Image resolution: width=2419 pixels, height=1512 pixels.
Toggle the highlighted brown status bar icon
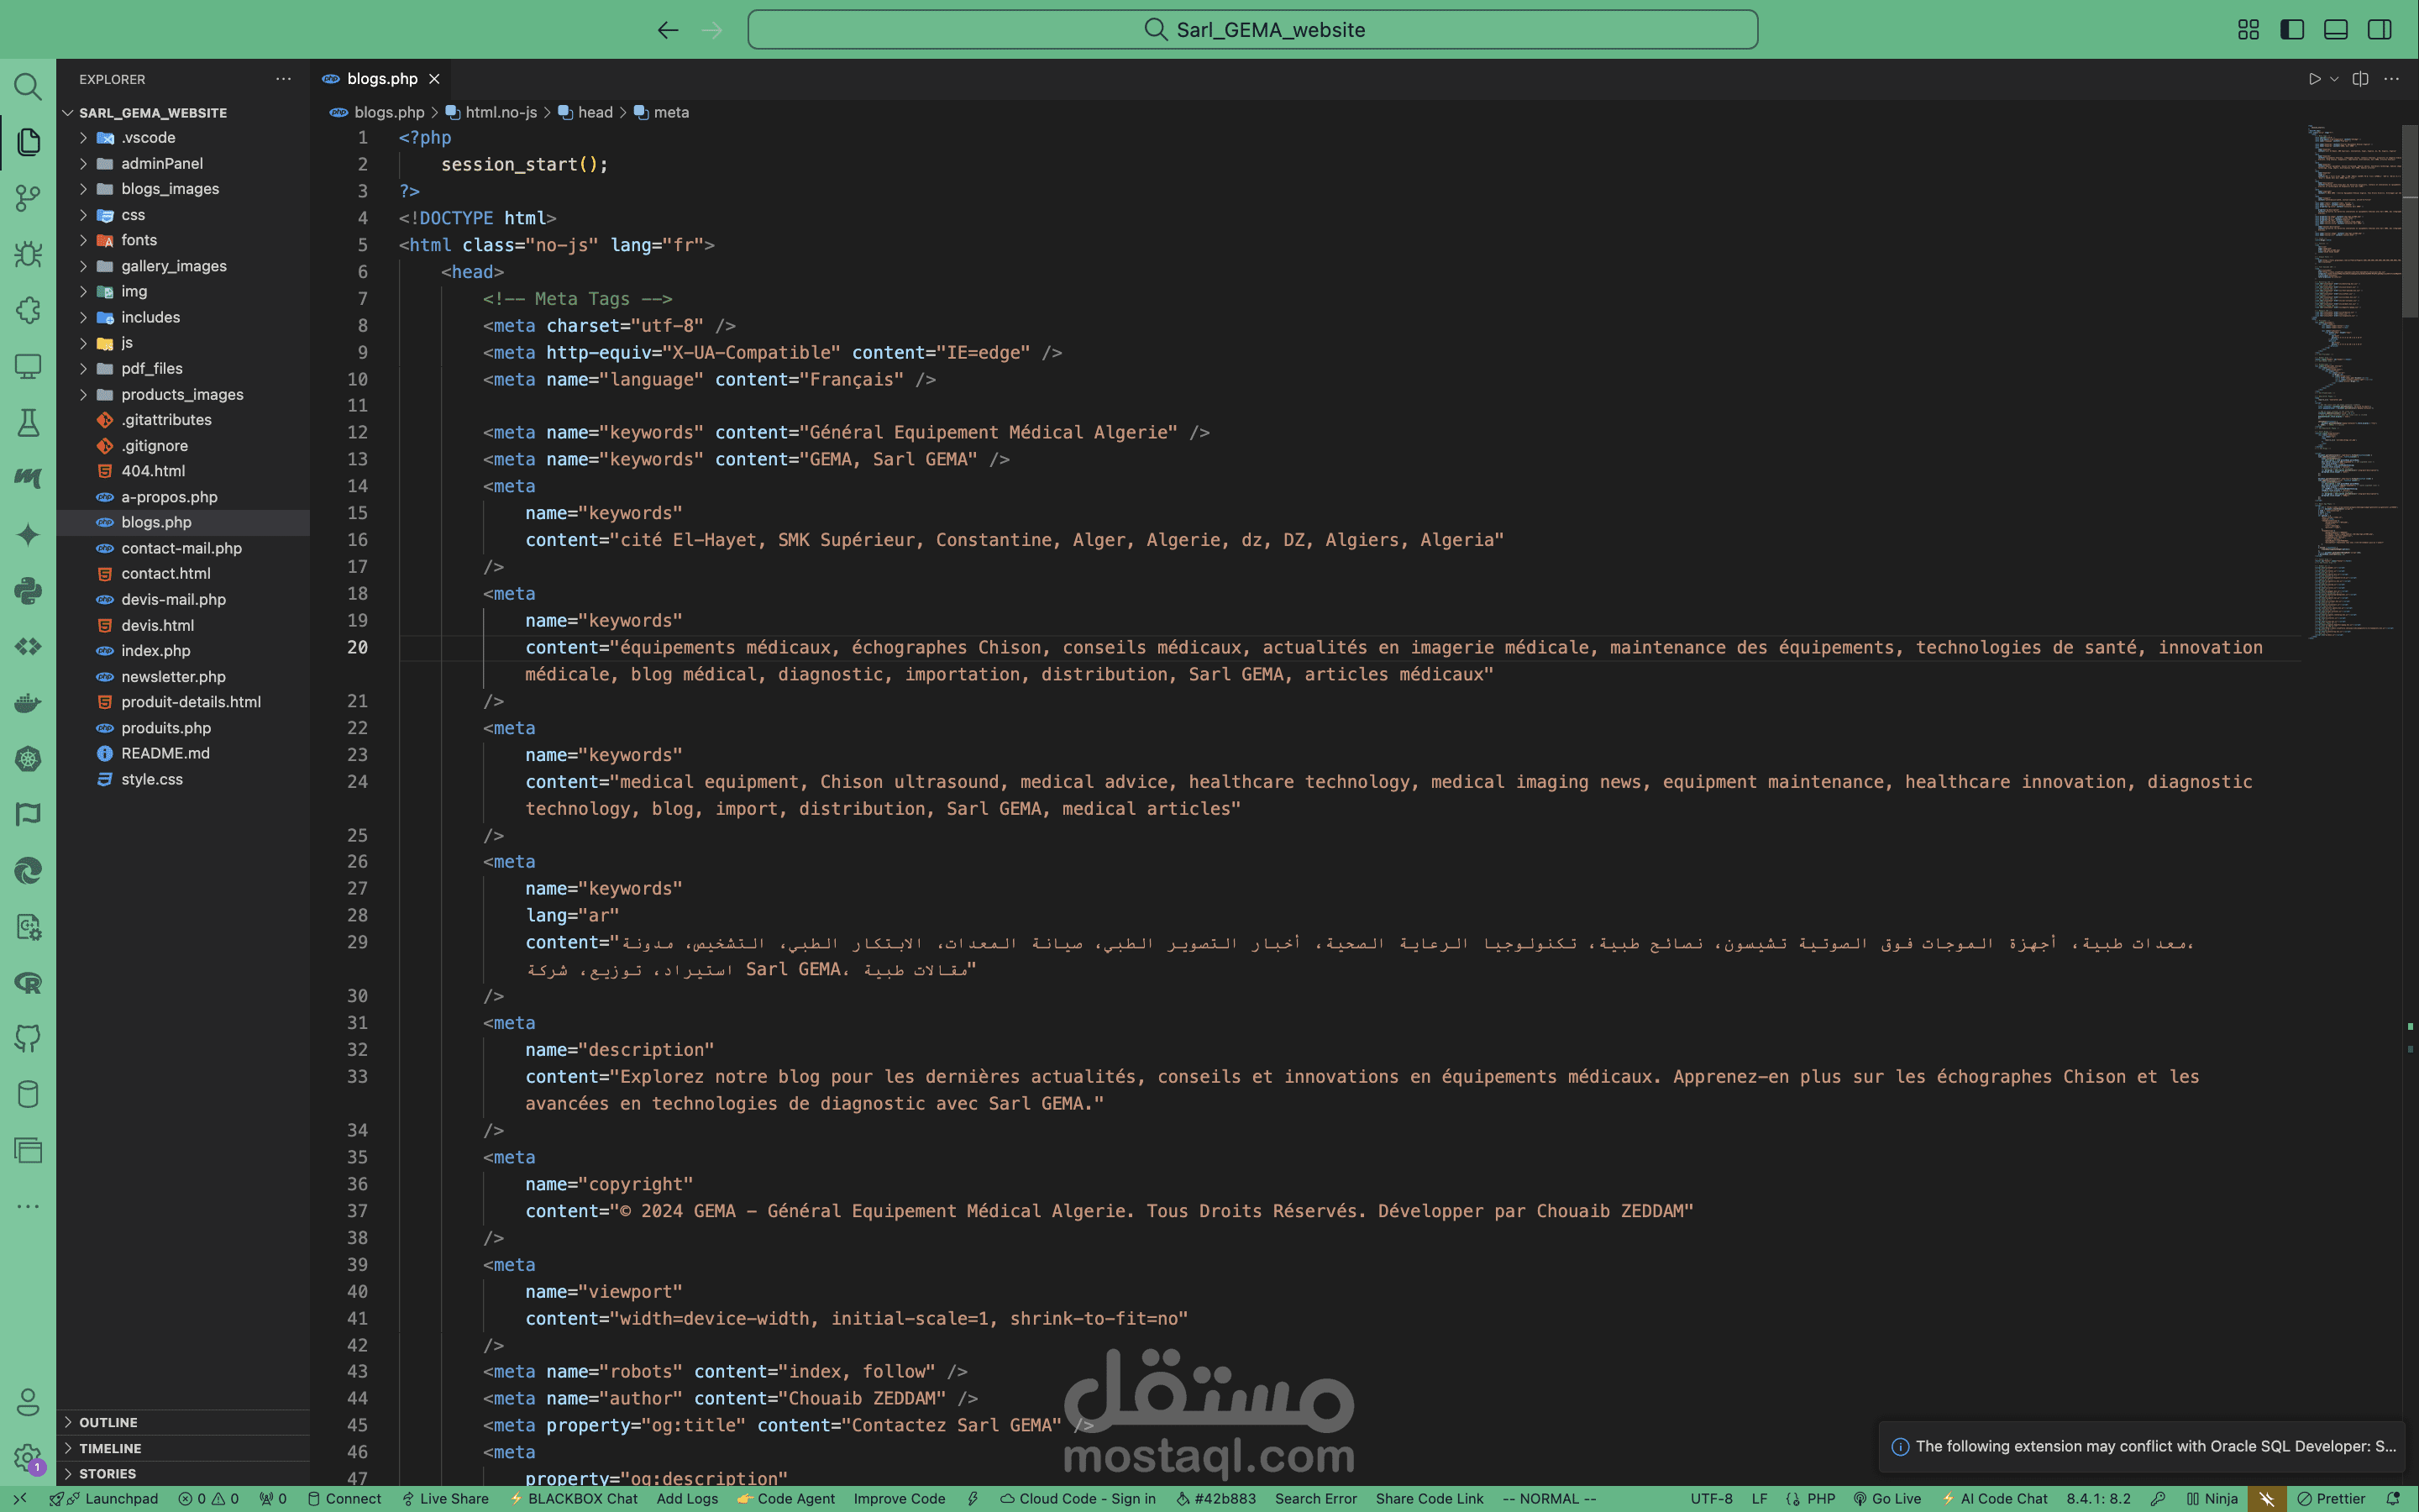[x=2266, y=1498]
